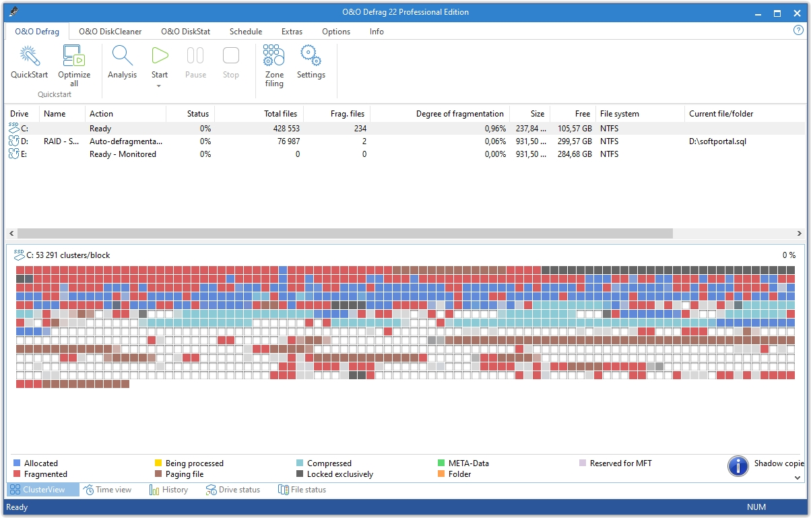Screen dimensions: 811x518
Task: Sort by the Size column header
Action: [x=529, y=114]
